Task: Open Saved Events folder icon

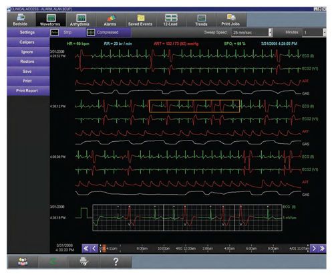Action: click(x=141, y=18)
